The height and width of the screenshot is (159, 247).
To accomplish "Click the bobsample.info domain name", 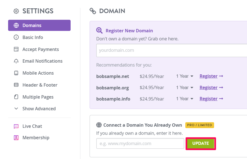I will pos(113,99).
